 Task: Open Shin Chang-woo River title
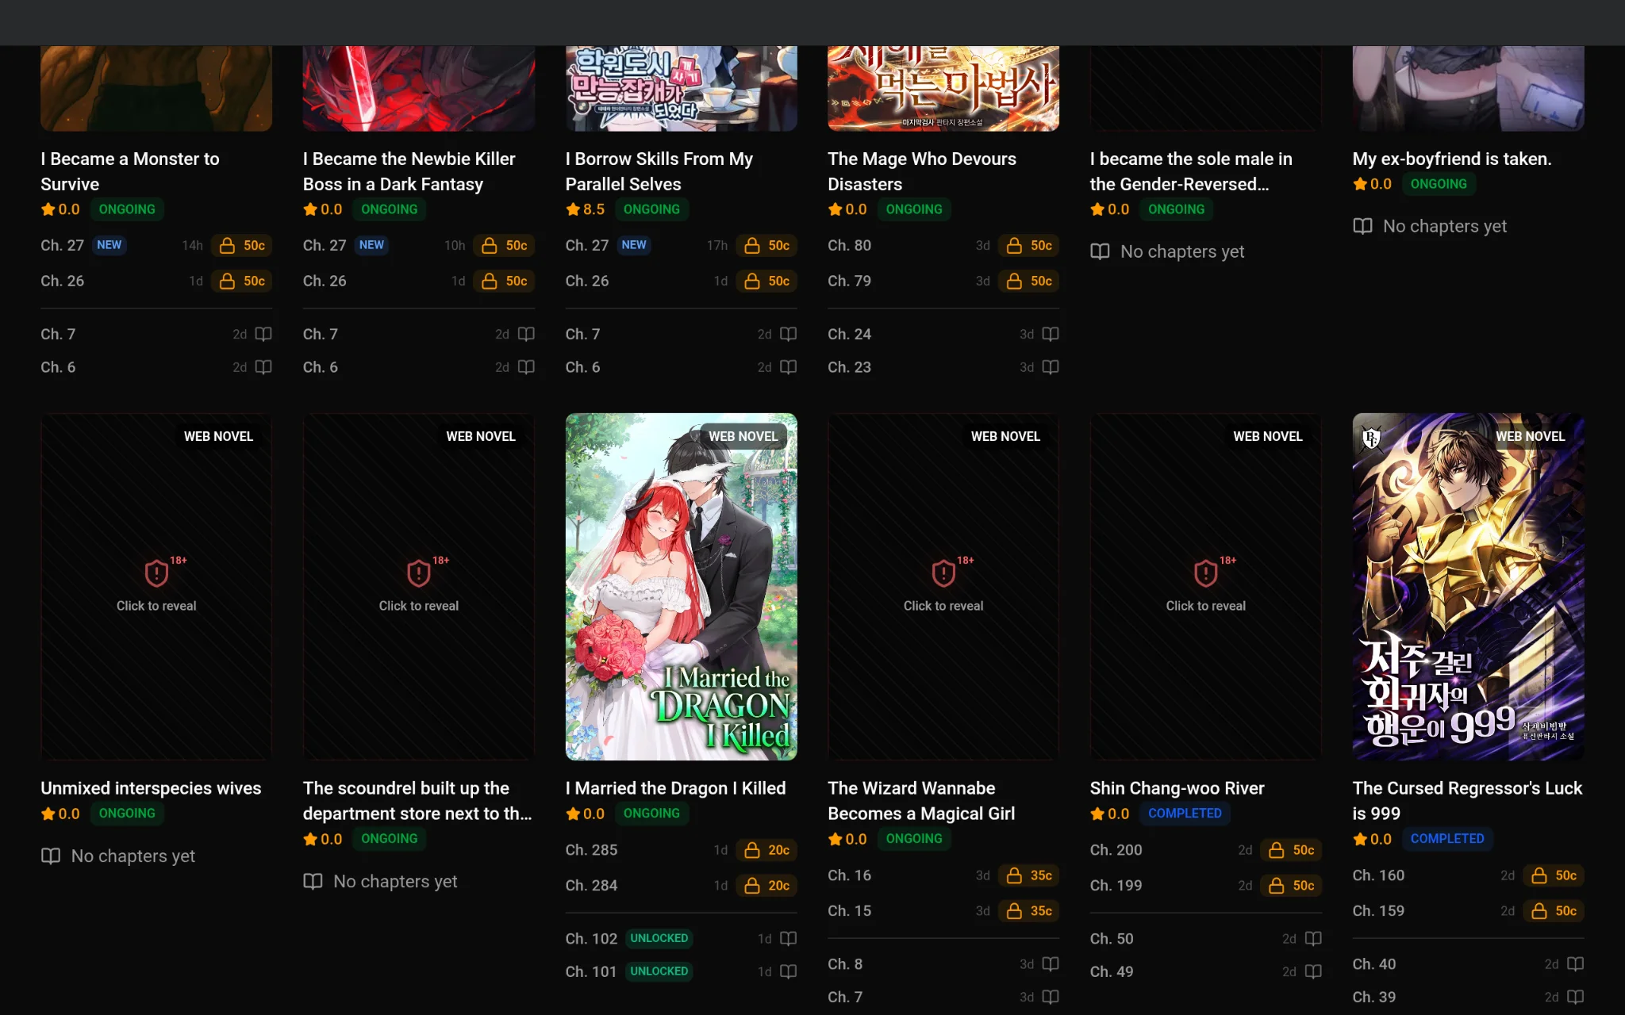pyautogui.click(x=1177, y=788)
